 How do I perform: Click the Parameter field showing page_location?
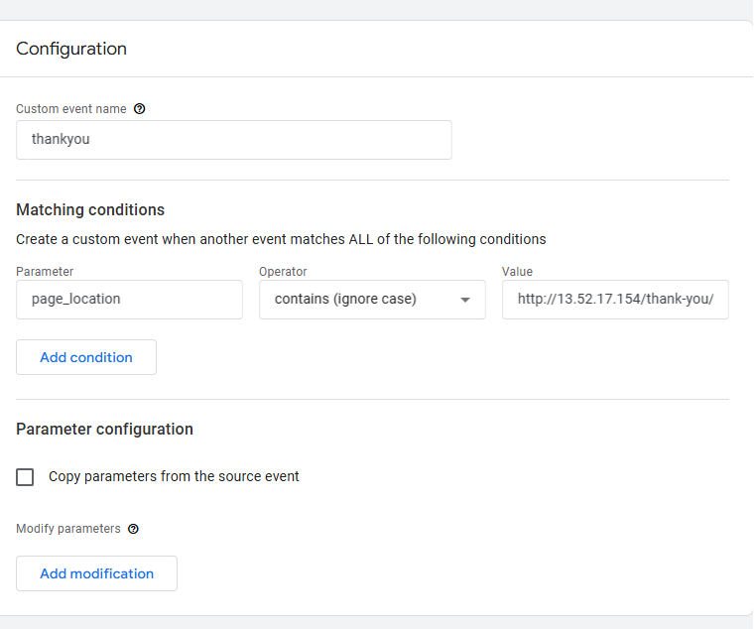pyautogui.click(x=129, y=300)
